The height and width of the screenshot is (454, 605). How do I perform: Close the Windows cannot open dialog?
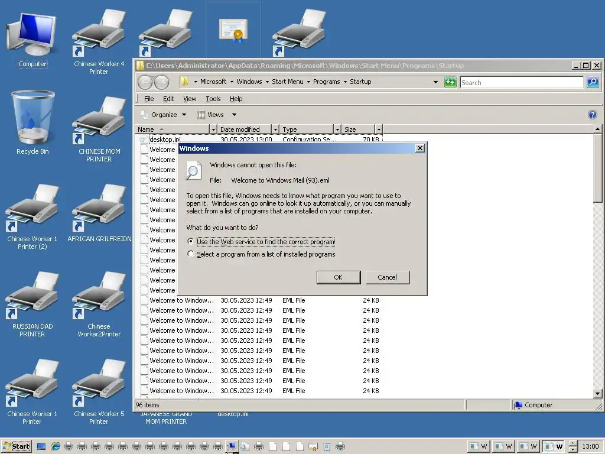click(420, 148)
